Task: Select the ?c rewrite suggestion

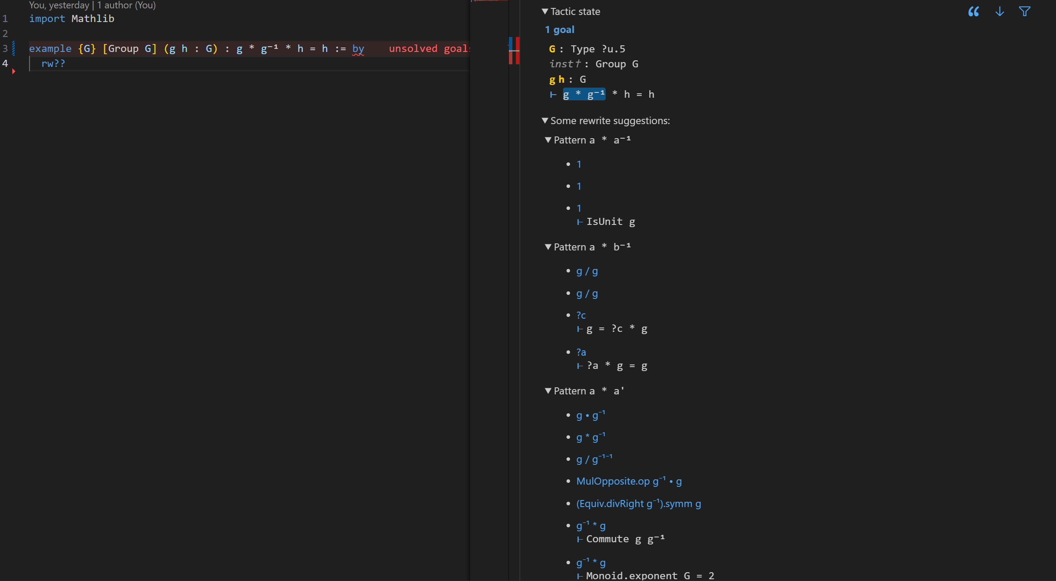Action: pos(581,315)
